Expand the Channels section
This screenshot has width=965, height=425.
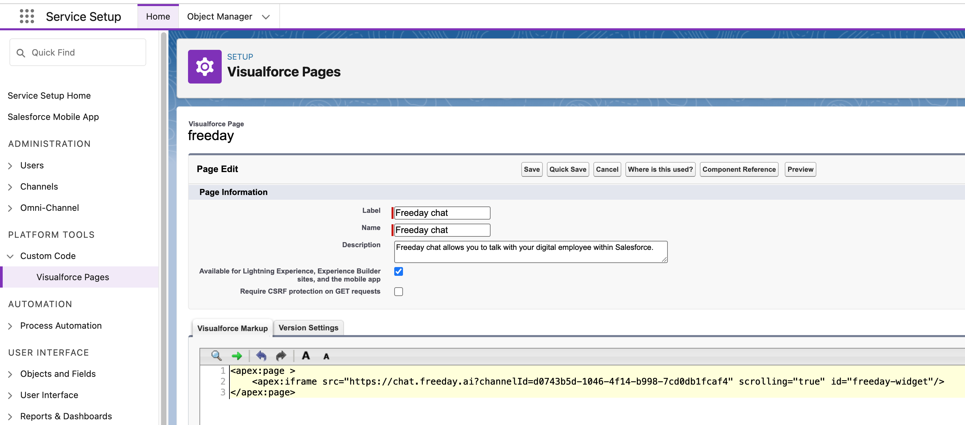point(10,187)
